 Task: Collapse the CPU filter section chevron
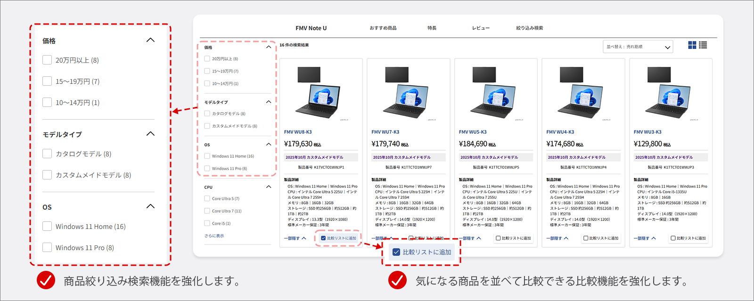pos(269,187)
